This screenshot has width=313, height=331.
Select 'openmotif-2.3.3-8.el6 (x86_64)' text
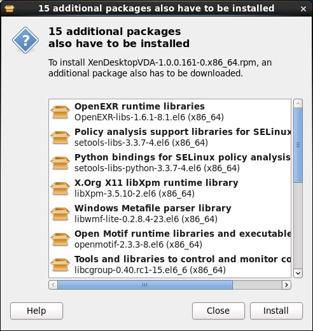point(138,244)
